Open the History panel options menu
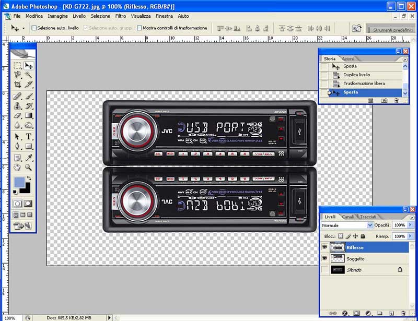418x321 pixels. (405, 60)
